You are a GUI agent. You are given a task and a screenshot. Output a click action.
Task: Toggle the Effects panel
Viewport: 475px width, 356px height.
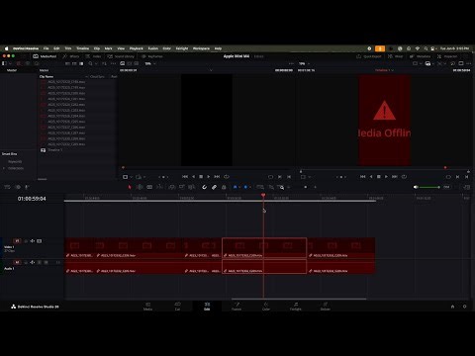(71, 56)
